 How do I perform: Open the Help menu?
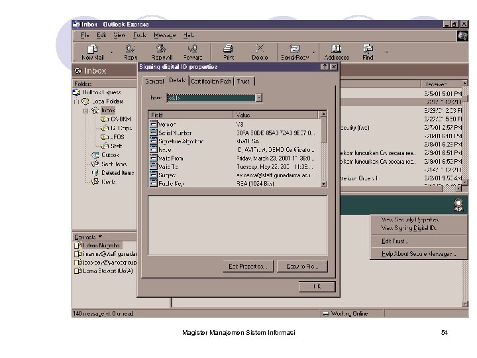[189, 35]
